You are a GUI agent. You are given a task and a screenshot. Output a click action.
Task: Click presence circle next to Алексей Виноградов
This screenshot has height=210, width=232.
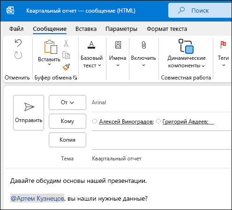(x=95, y=121)
